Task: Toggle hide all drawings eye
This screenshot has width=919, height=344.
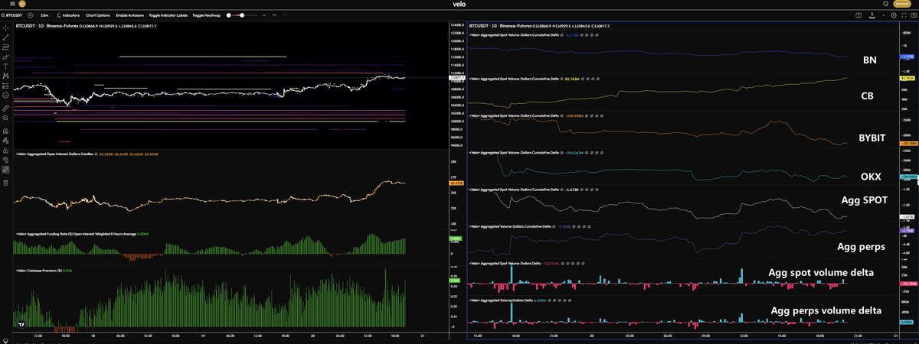Action: 5,159
